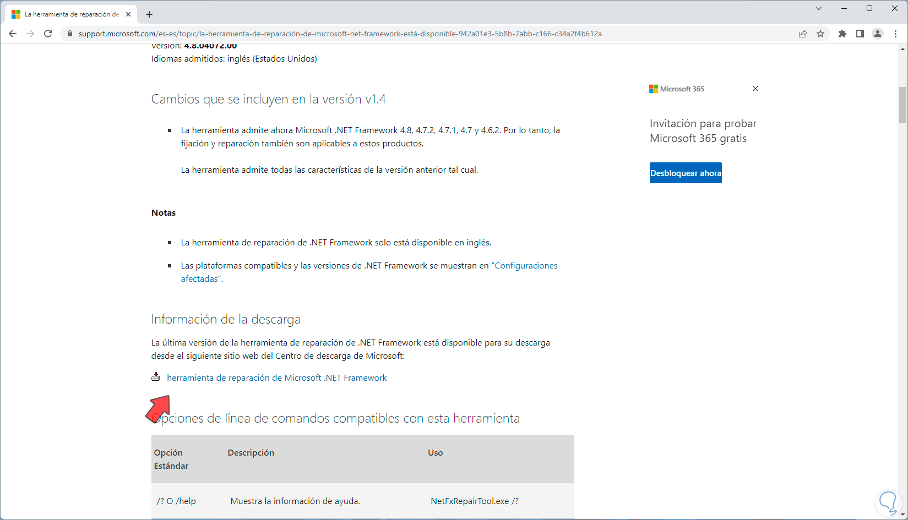Click the 'Notas' bold label

pyautogui.click(x=164, y=213)
